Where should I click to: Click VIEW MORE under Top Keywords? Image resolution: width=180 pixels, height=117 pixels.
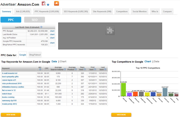point(11,115)
